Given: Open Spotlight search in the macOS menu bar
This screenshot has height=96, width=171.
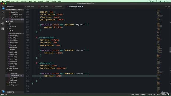Looking at the screenshot, I should click(164, 1).
